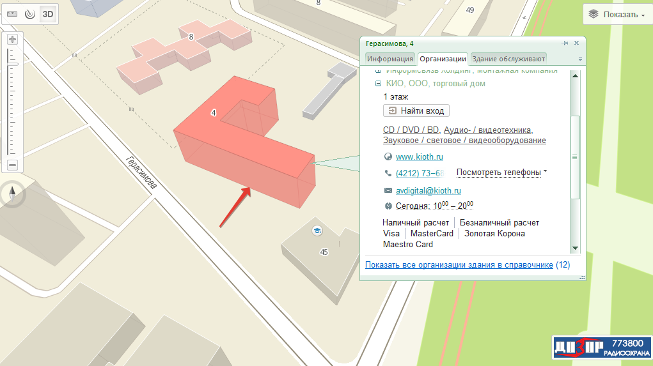Click the info card scrollbar thumb
Viewport: 653px width, 366px height.
click(x=575, y=156)
